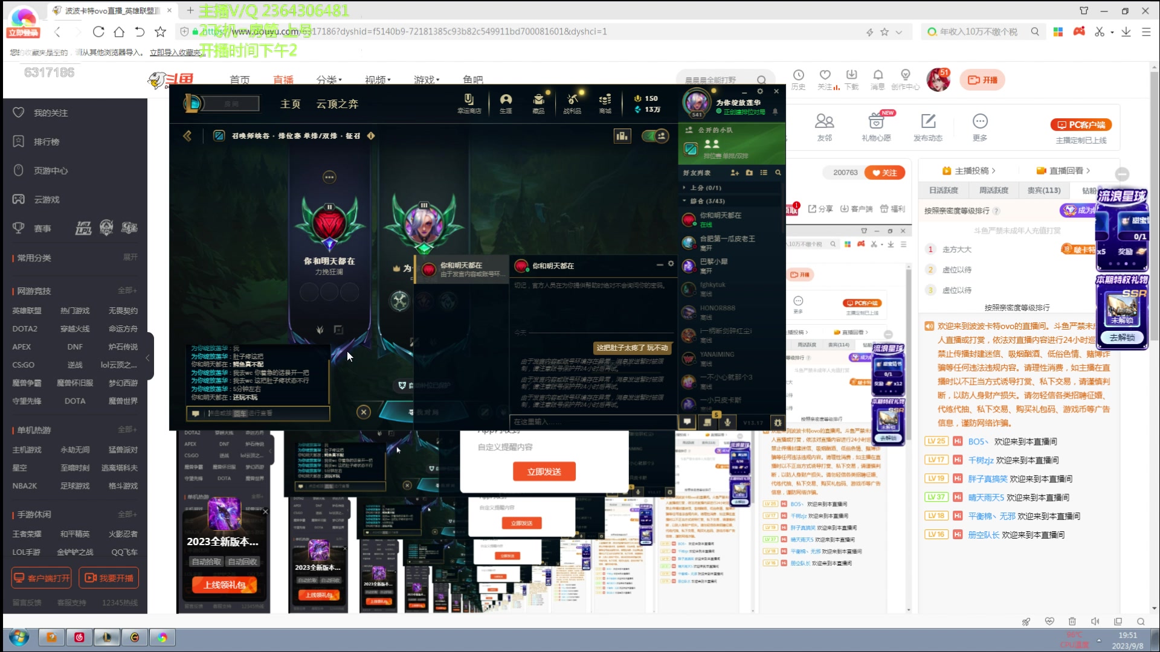Click the options dots above 你和明天都在 player card
1160x652 pixels.
329,177
